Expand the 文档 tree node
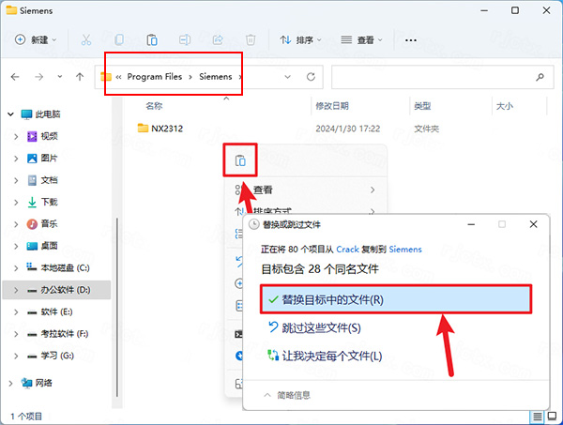Viewport: 563px width, 425px height. pos(16,180)
